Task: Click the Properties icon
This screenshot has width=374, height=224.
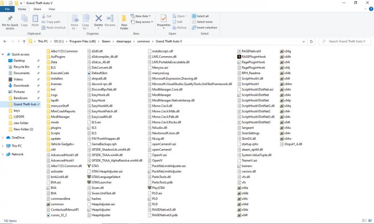Action: tap(164, 19)
